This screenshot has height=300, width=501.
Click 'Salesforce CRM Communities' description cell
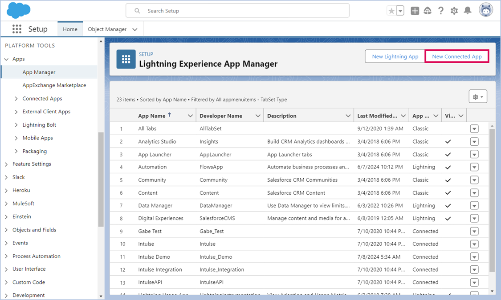(x=302, y=180)
